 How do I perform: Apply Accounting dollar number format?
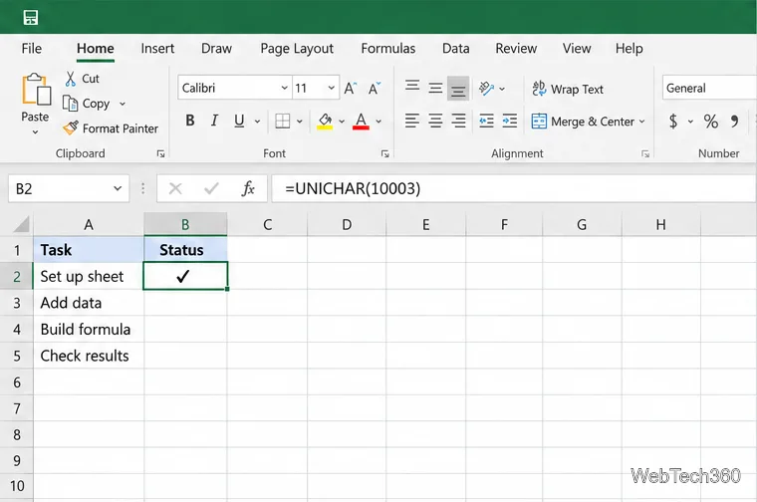coord(673,121)
